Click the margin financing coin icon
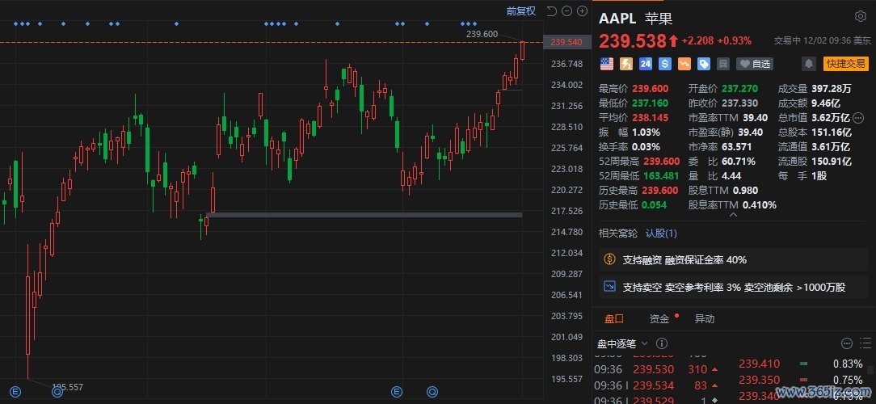Viewport: 876px width, 404px height. 610,259
